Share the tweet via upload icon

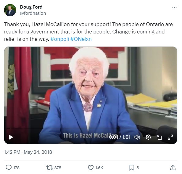[x=173, y=168]
